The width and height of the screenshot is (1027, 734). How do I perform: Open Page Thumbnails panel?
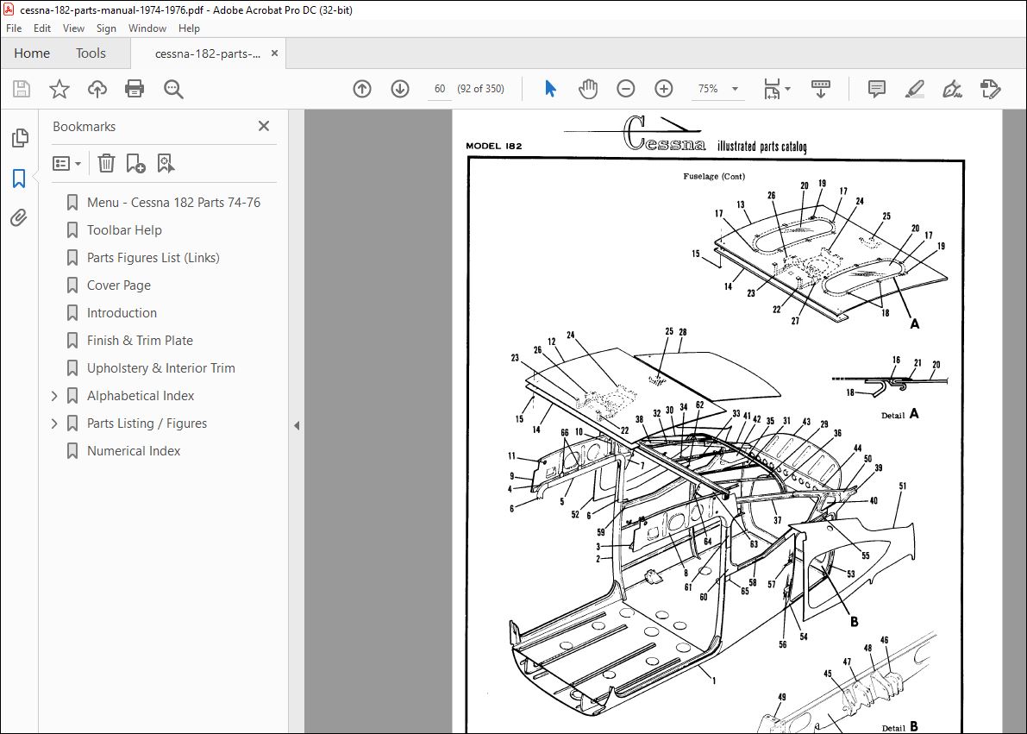[x=20, y=138]
